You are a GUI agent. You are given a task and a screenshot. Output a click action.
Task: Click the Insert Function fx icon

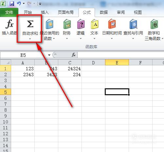click(9, 24)
